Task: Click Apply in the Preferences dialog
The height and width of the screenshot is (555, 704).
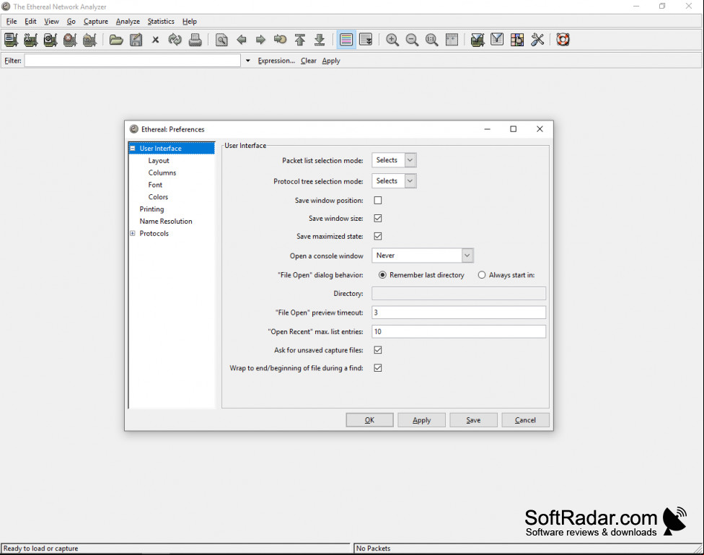Action: 421,420
